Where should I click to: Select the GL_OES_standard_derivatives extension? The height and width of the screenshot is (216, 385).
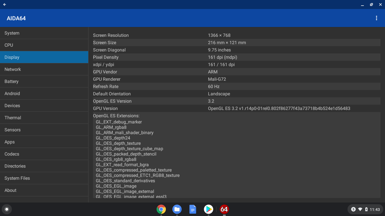coord(125,181)
